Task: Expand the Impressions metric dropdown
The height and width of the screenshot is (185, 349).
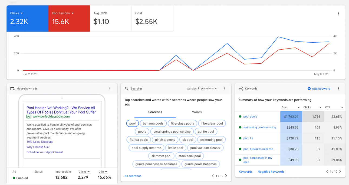Action: point(73,13)
